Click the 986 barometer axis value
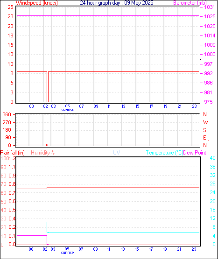Screen dimensions: 218x261 [208, 83]
